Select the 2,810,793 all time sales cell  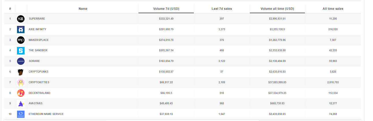[333, 82]
